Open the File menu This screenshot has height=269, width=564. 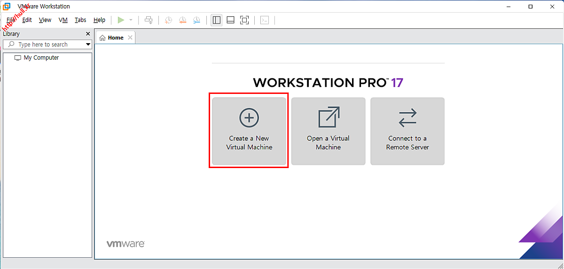pyautogui.click(x=10, y=20)
